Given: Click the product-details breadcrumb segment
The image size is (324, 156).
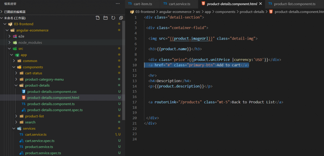Looking at the screenshot, I should (252, 12).
